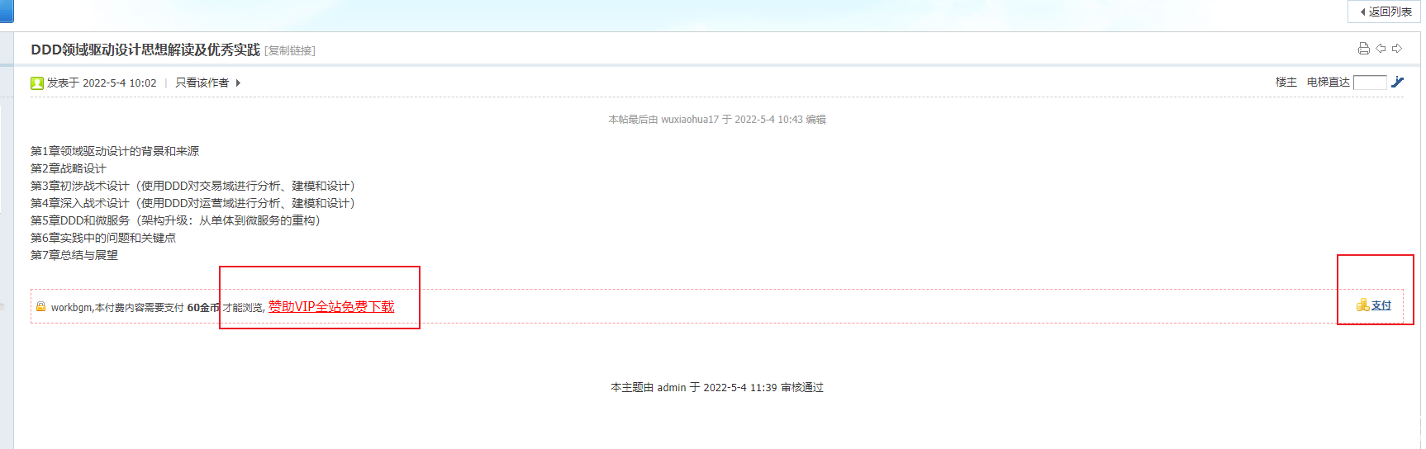The image size is (1426, 449).
Task: Click the 60金币 price text
Action: tap(203, 307)
